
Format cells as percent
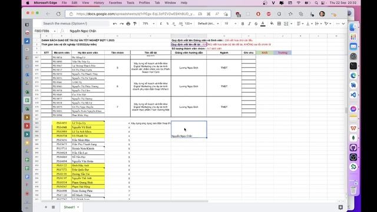tap(167, 24)
